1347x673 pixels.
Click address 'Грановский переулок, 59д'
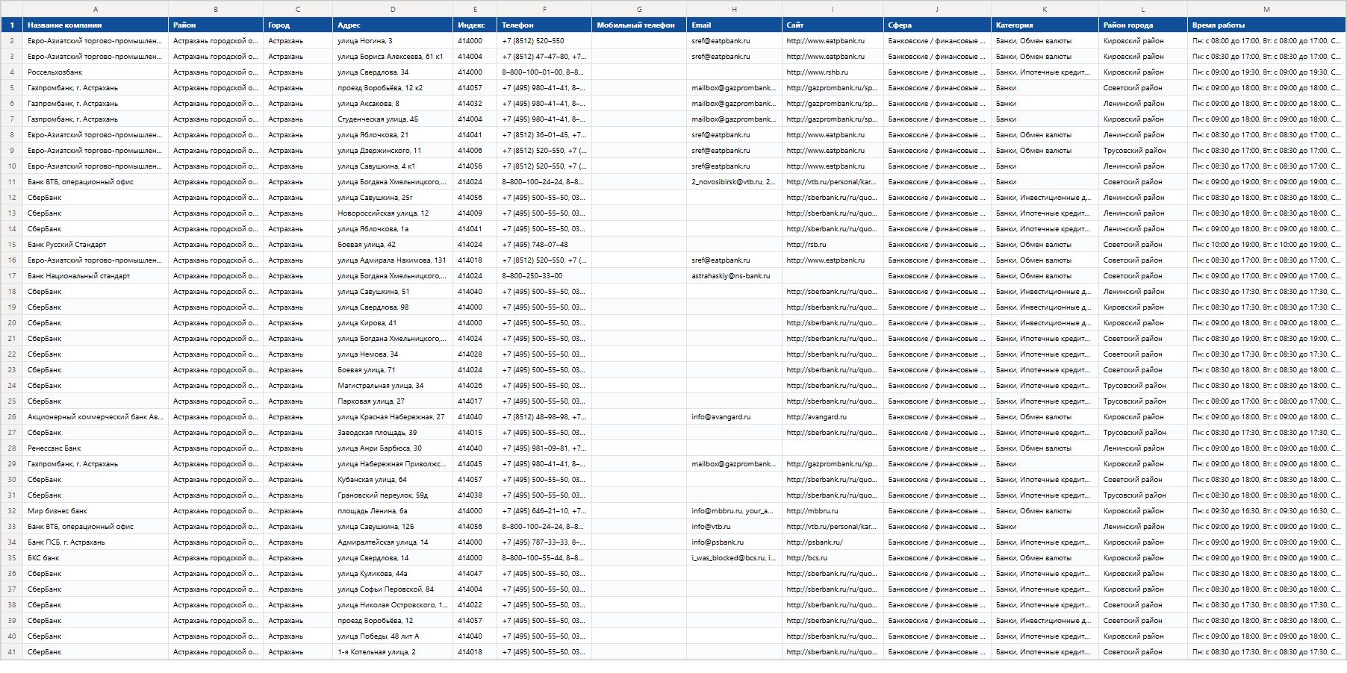pos(393,495)
